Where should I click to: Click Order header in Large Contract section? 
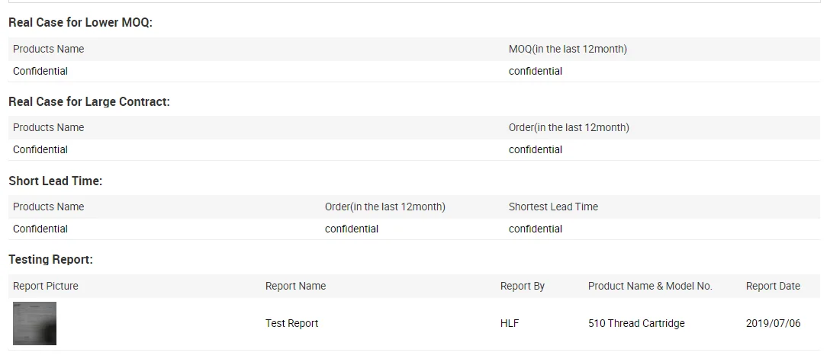568,127
